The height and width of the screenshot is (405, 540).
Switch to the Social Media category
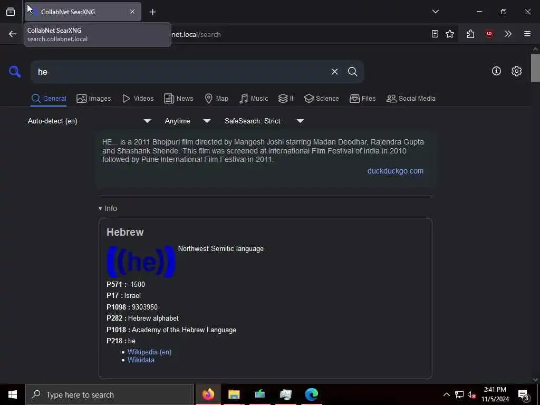pyautogui.click(x=411, y=99)
